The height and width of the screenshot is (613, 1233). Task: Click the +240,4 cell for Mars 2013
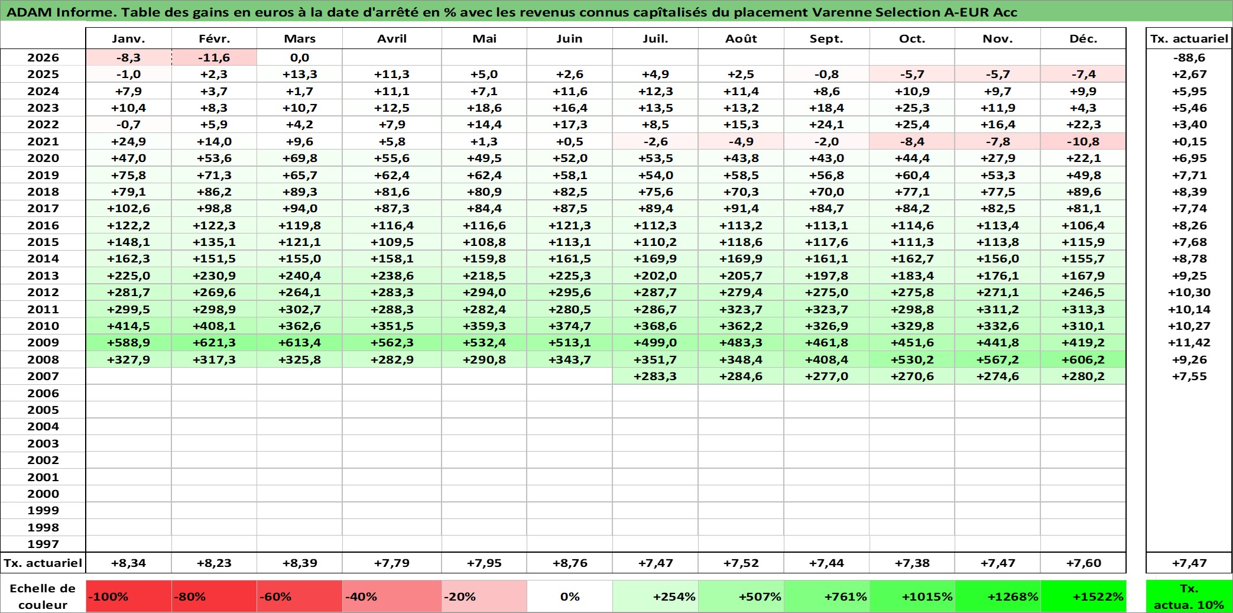300,275
